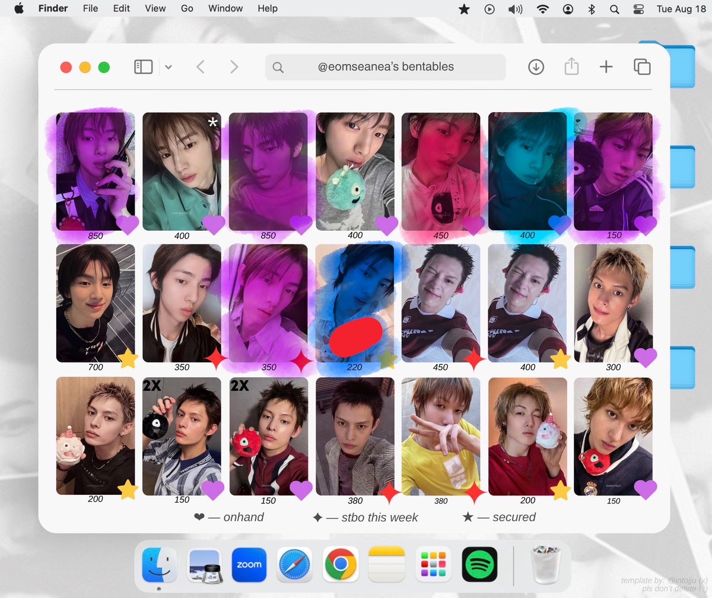Expand the chevron next to the sidebar button
Image resolution: width=712 pixels, height=598 pixels.
point(169,67)
